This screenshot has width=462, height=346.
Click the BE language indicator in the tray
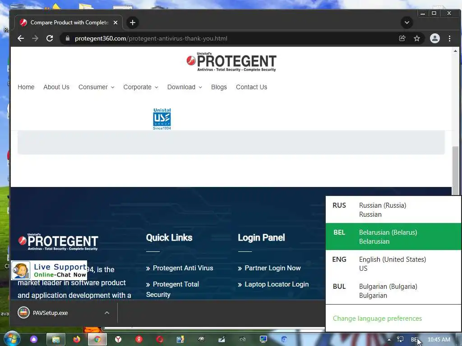tap(414, 340)
